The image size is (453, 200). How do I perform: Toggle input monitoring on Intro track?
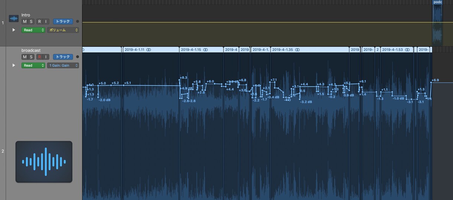point(46,22)
